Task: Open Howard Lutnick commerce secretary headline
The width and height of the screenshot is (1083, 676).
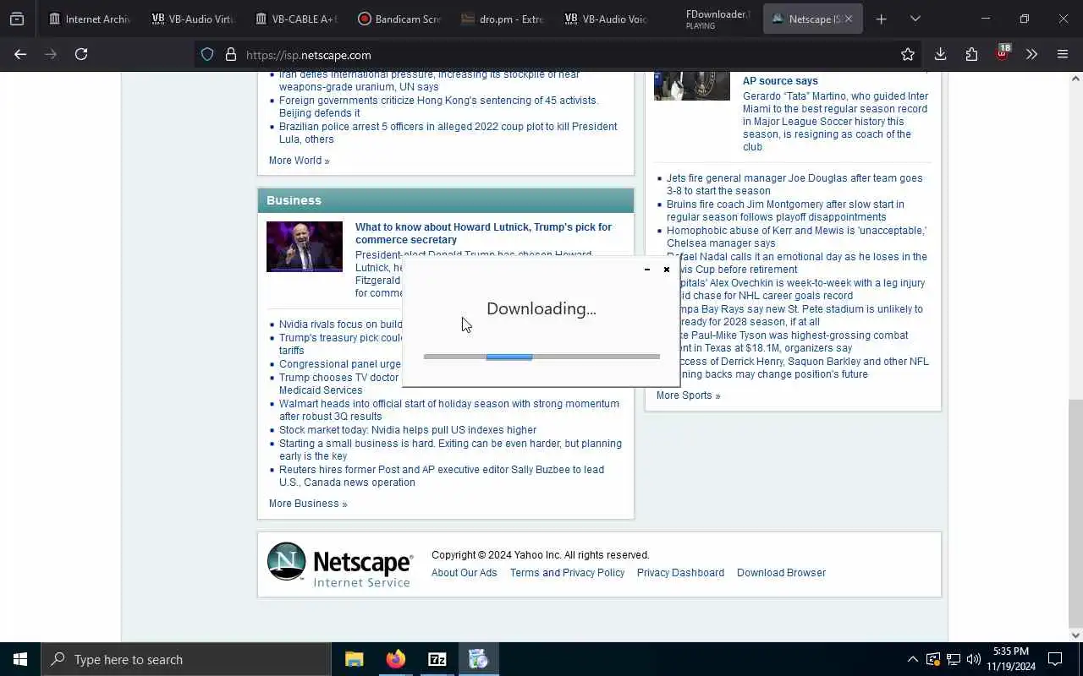Action: [483, 233]
